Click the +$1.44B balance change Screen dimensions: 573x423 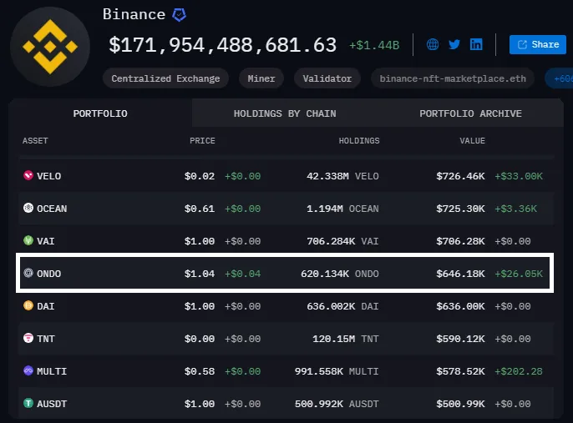374,45
